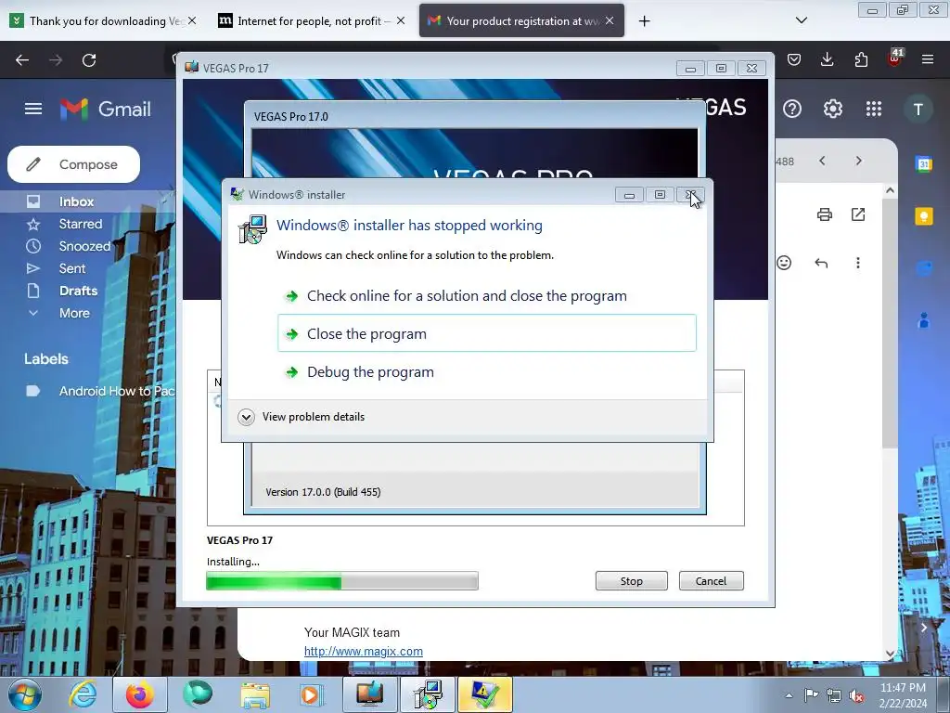The image size is (950, 713).
Task: Open the Snoozed folder in Gmail
Action: coord(84,246)
